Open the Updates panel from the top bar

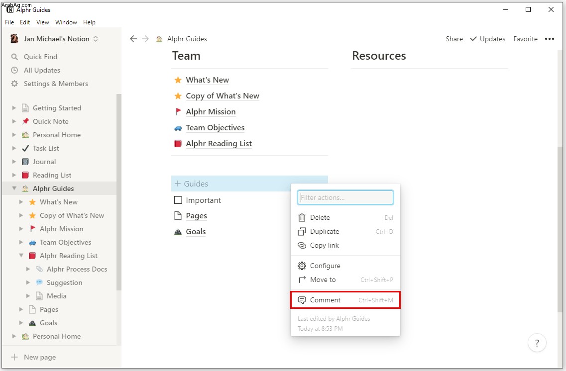pyautogui.click(x=488, y=39)
